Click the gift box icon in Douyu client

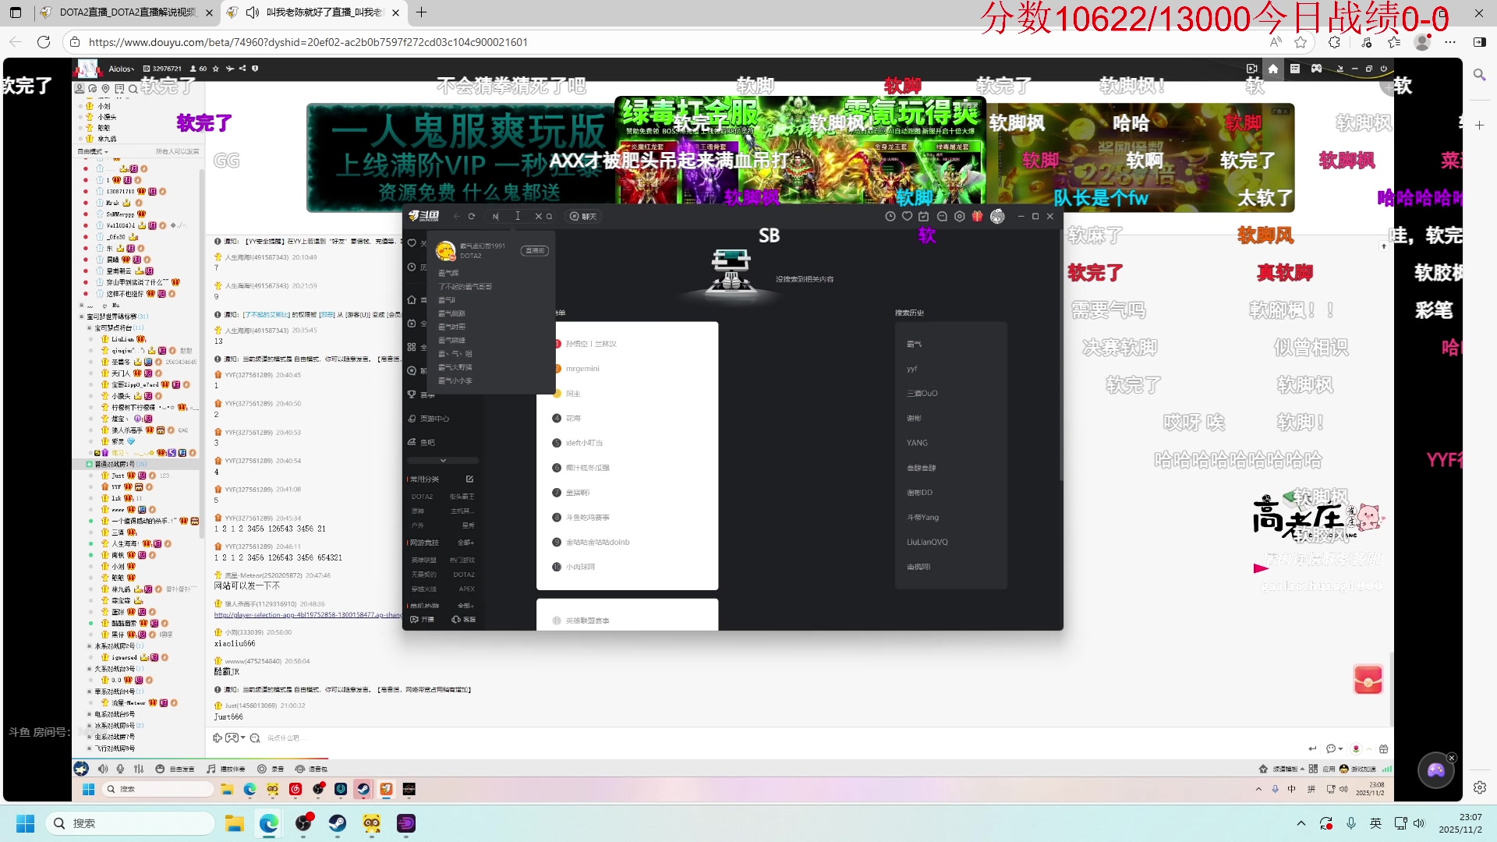point(977,217)
